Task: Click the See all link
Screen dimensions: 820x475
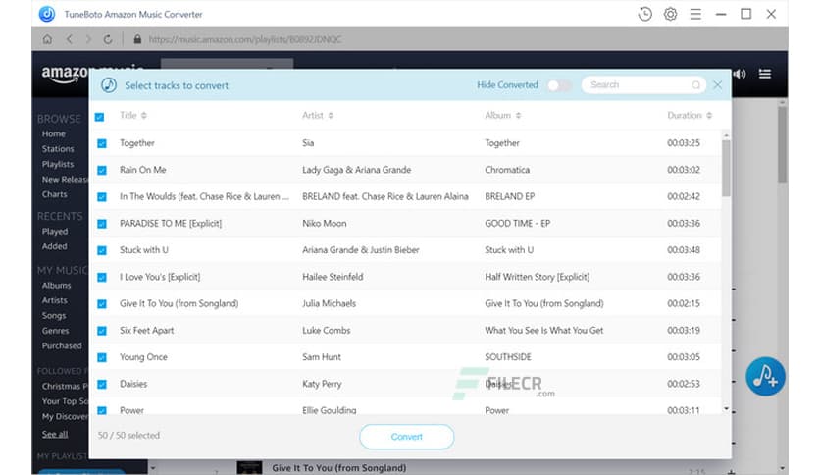Action: click(x=55, y=434)
